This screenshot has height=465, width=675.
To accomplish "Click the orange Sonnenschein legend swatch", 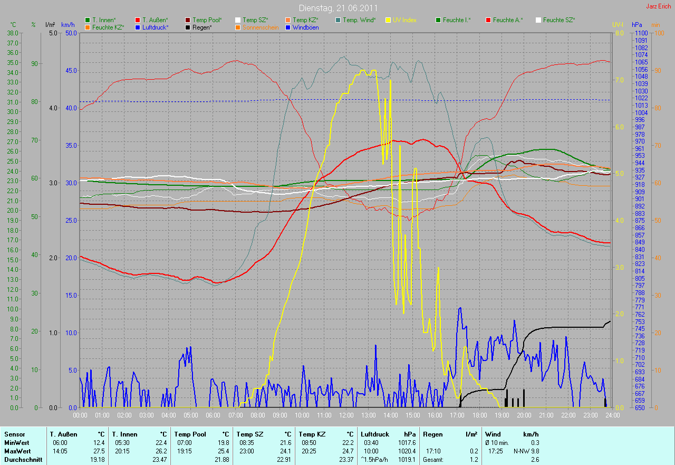I will pos(238,27).
